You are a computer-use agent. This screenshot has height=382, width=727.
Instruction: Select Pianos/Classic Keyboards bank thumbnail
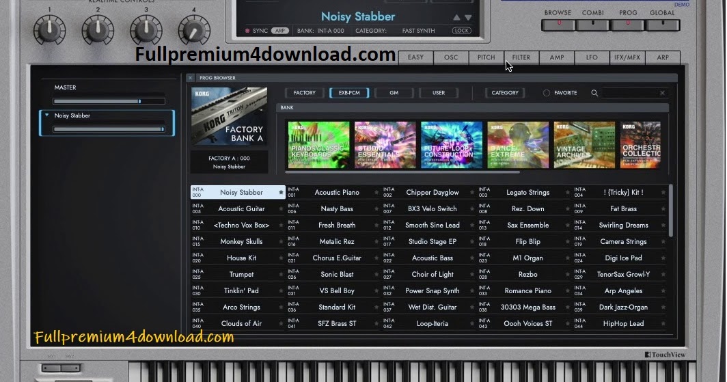[318, 145]
